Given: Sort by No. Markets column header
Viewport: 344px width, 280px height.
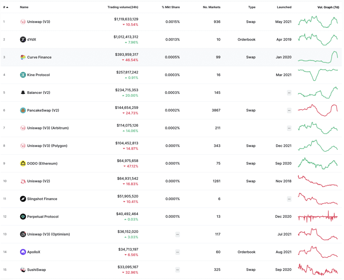Looking at the screenshot, I should pyautogui.click(x=212, y=7).
